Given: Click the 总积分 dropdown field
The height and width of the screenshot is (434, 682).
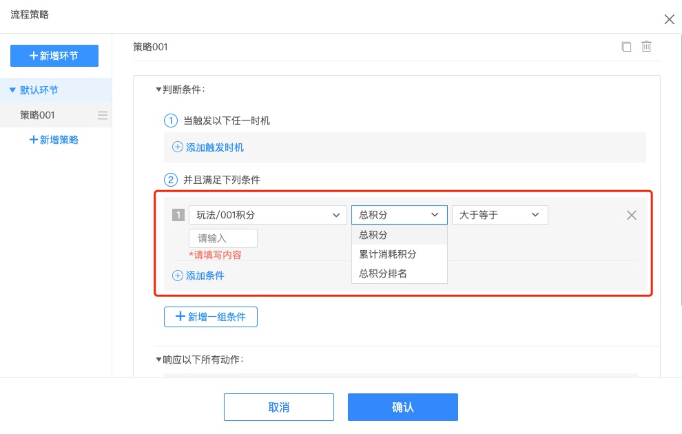Looking at the screenshot, I should 400,215.
